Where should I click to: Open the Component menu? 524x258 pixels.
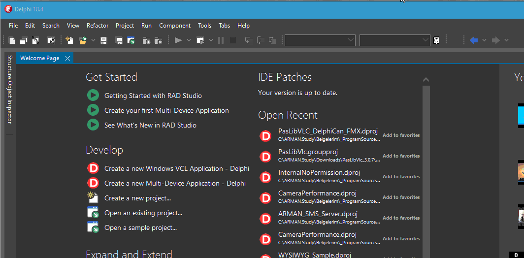175,26
